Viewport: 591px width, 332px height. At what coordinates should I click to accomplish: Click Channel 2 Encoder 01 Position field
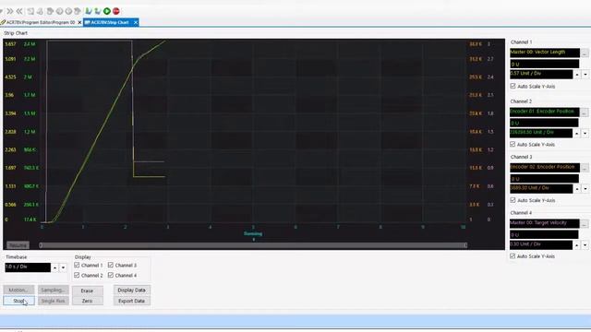pyautogui.click(x=545, y=113)
